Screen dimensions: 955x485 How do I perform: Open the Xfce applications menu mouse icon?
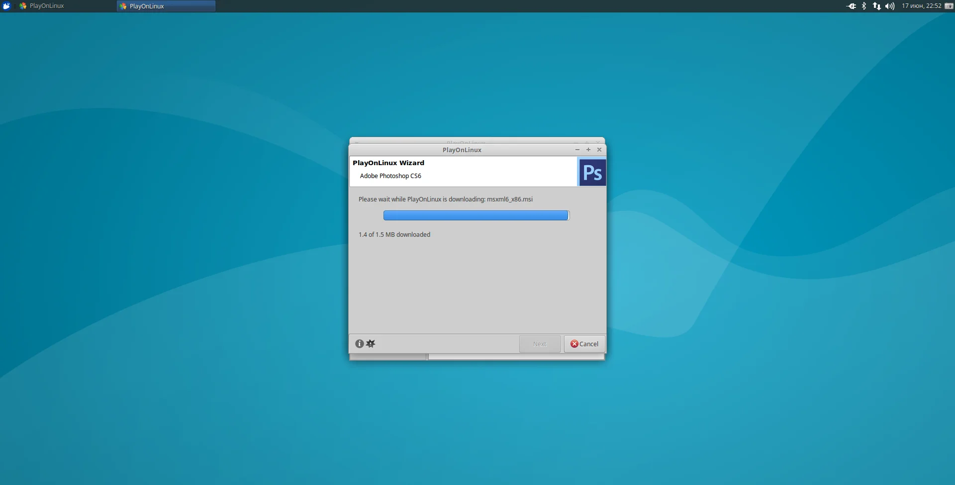(6, 6)
